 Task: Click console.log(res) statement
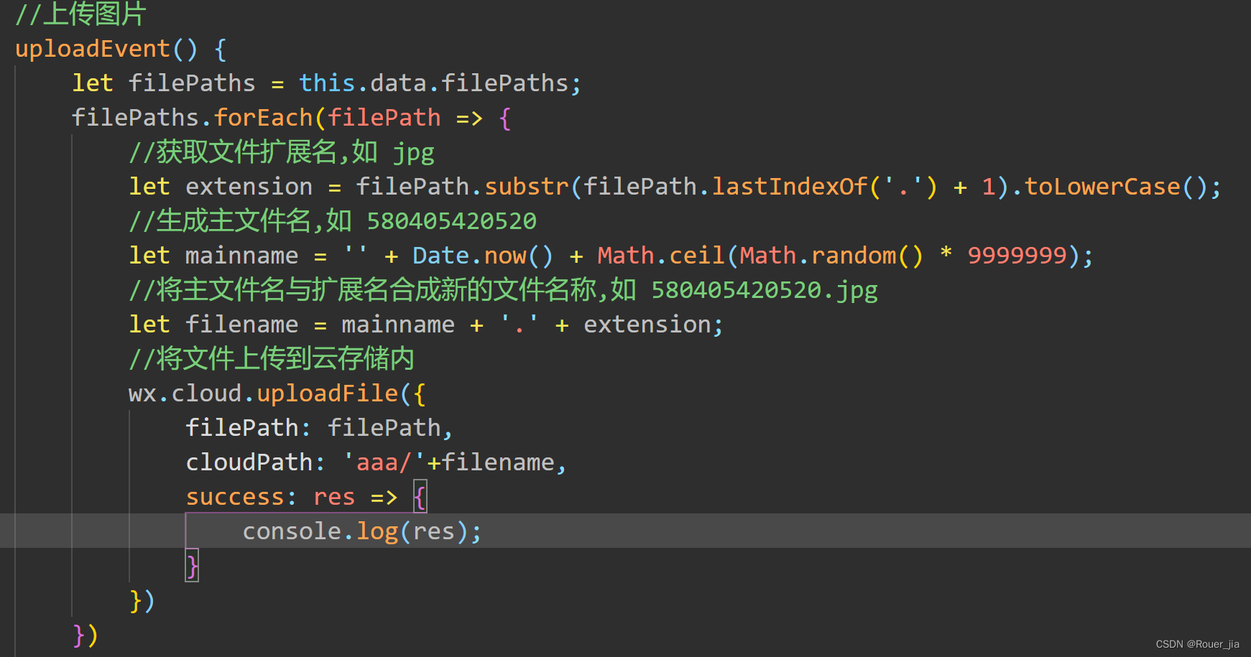coord(362,531)
